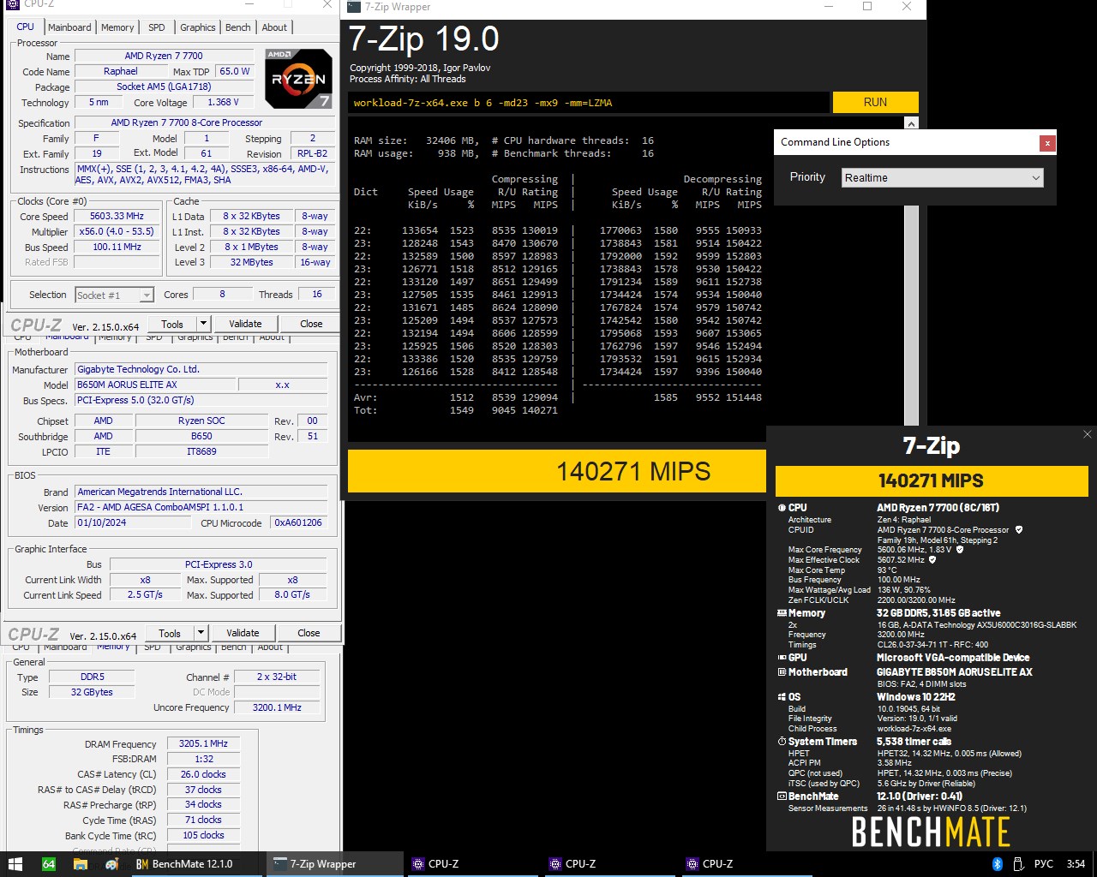Switch to the SPD tab in top CPU-Z
Screen dimensions: 1097x877
157,27
